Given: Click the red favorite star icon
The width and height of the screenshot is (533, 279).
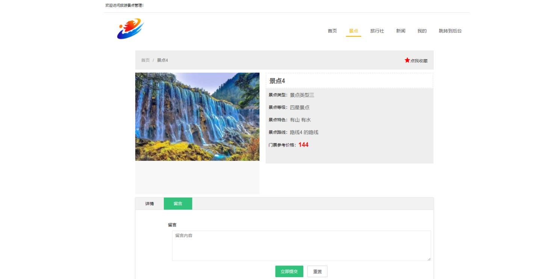Looking at the screenshot, I should tap(407, 60).
